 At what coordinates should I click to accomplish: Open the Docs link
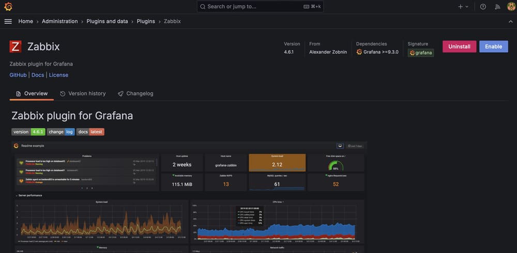pyautogui.click(x=38, y=75)
